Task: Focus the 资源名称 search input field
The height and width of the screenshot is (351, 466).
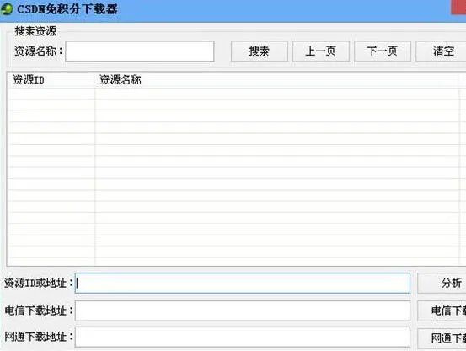Action: pos(140,51)
